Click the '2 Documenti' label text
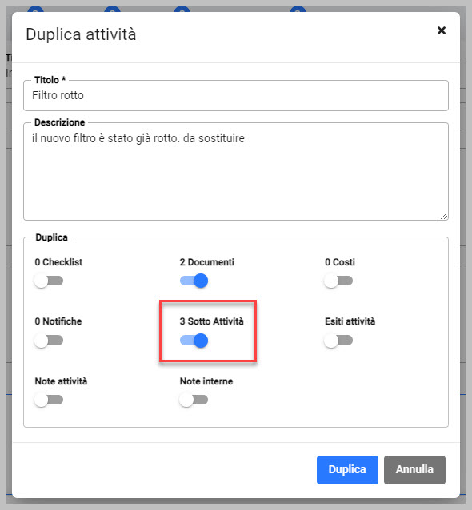The width and height of the screenshot is (472, 510). point(206,262)
